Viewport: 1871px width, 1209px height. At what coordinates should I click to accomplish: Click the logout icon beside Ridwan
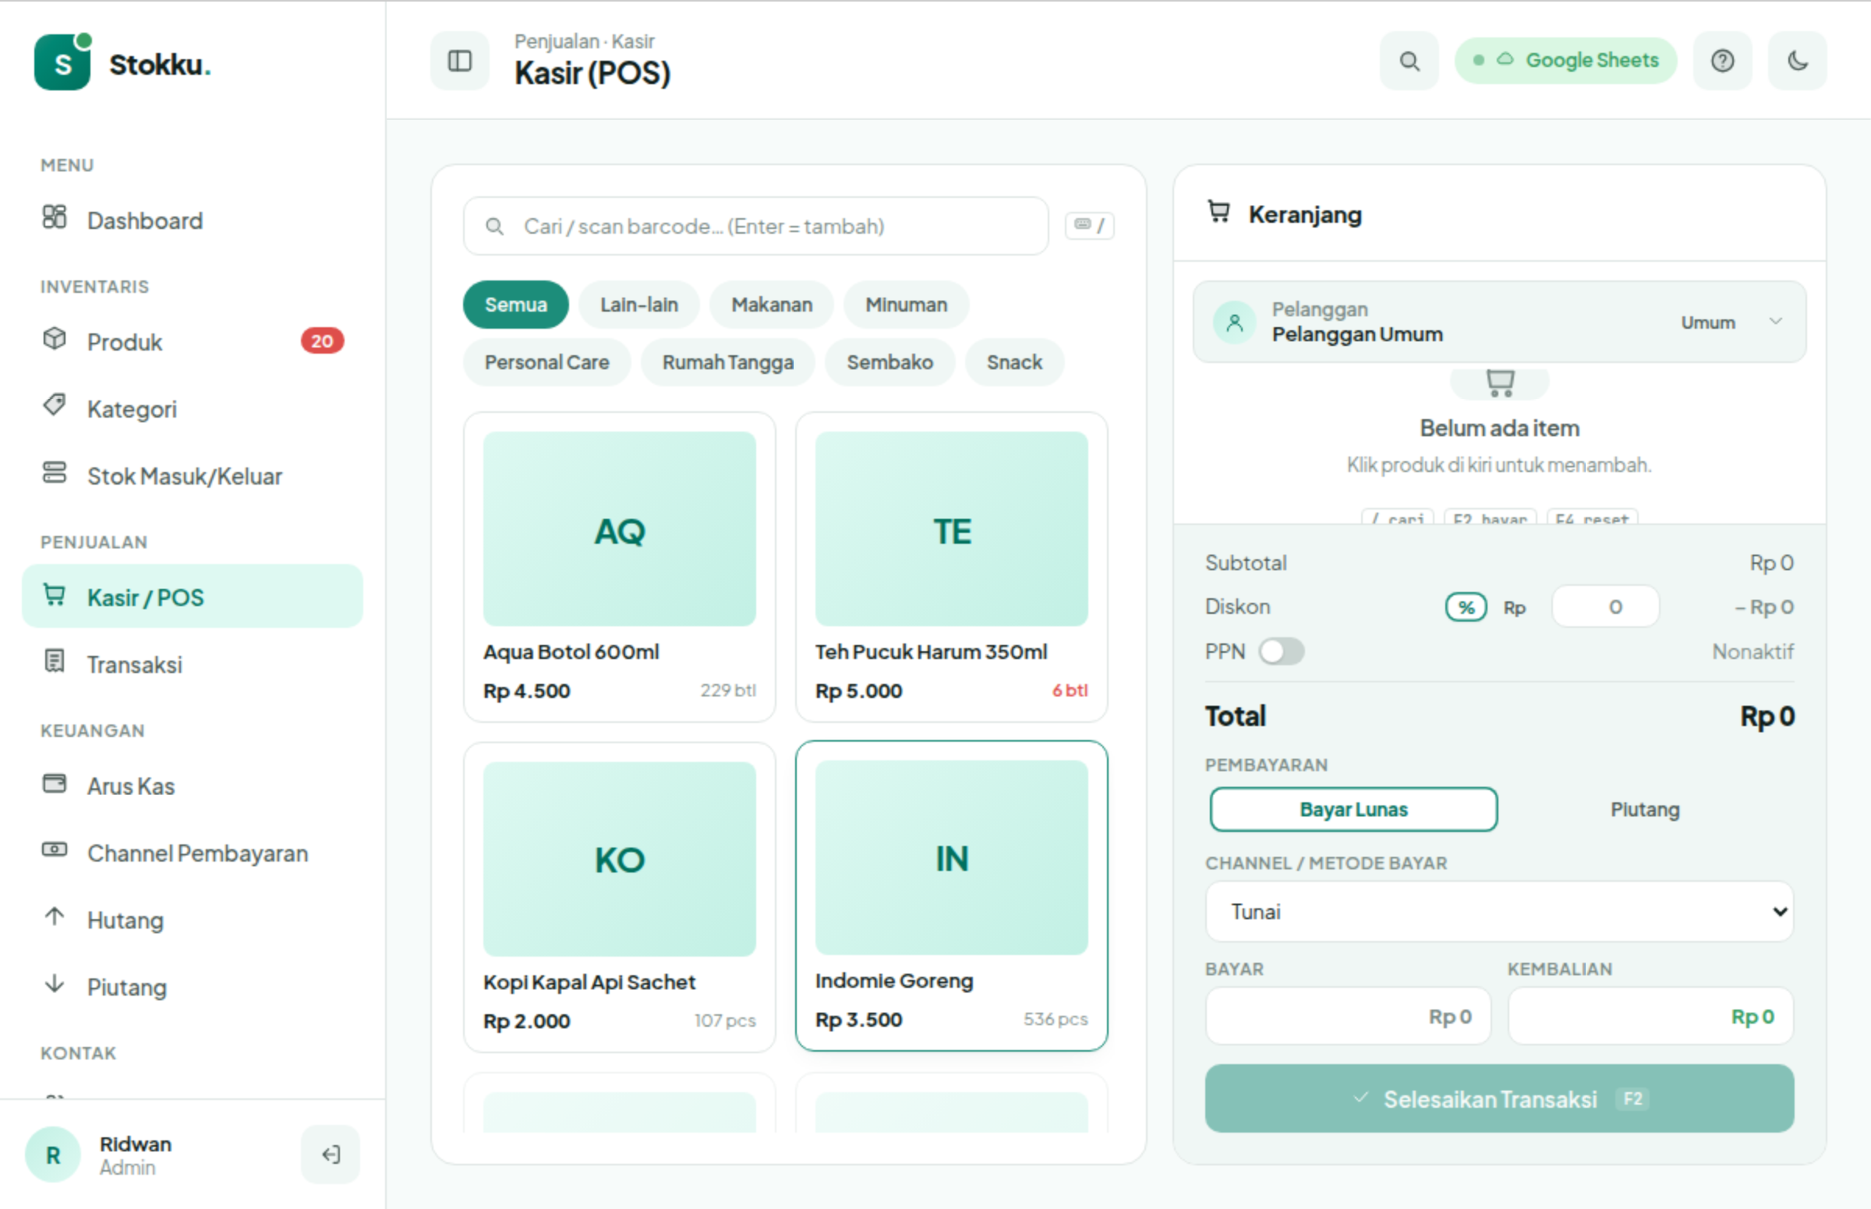(x=331, y=1154)
